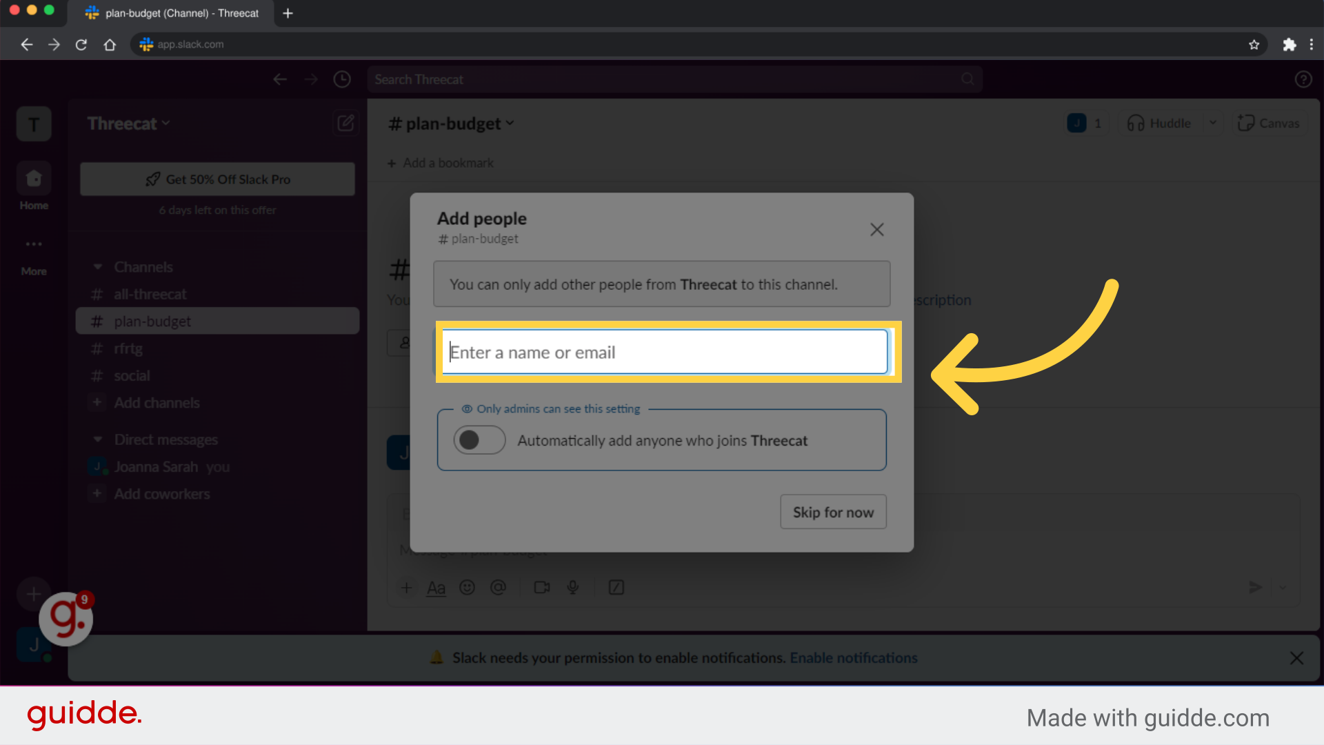Mention someone using the @ icon
Screen dimensions: 1324x745
click(x=499, y=588)
